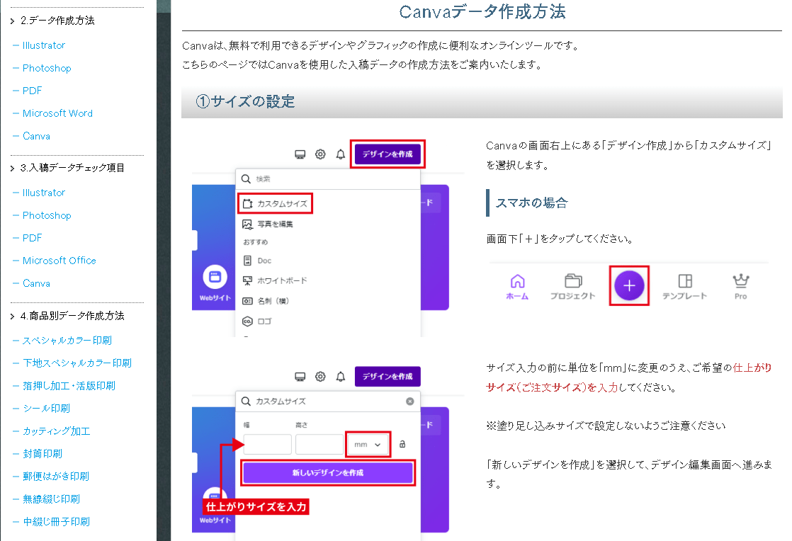Open Illustrator link under 3.入稿データチェック項目
Screen dimensions: 792x541
point(43,193)
